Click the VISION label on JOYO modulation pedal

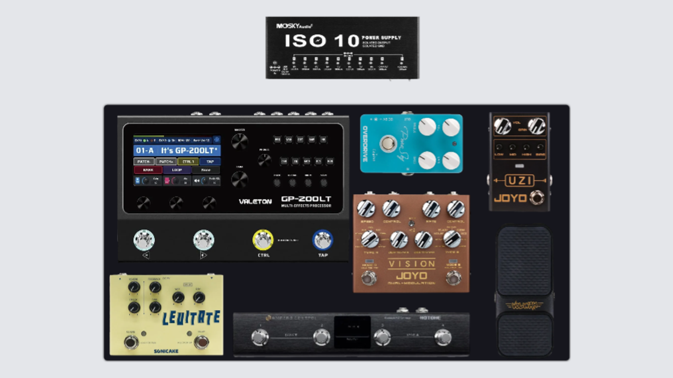tap(411, 264)
